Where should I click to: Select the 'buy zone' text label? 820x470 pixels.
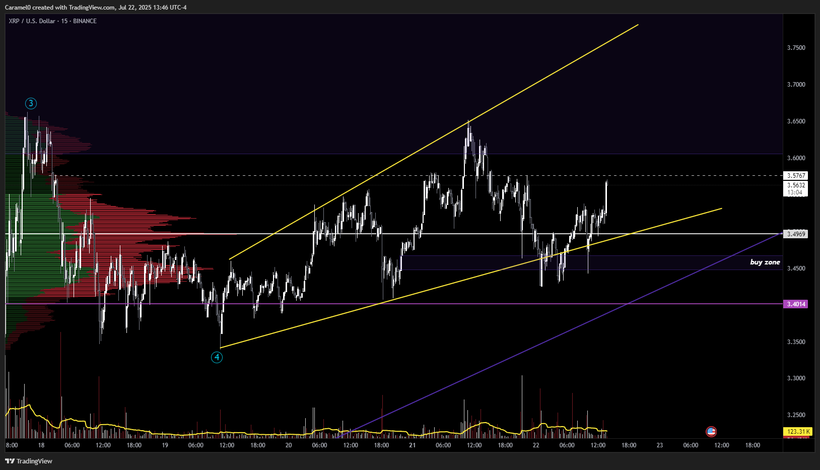pyautogui.click(x=765, y=262)
